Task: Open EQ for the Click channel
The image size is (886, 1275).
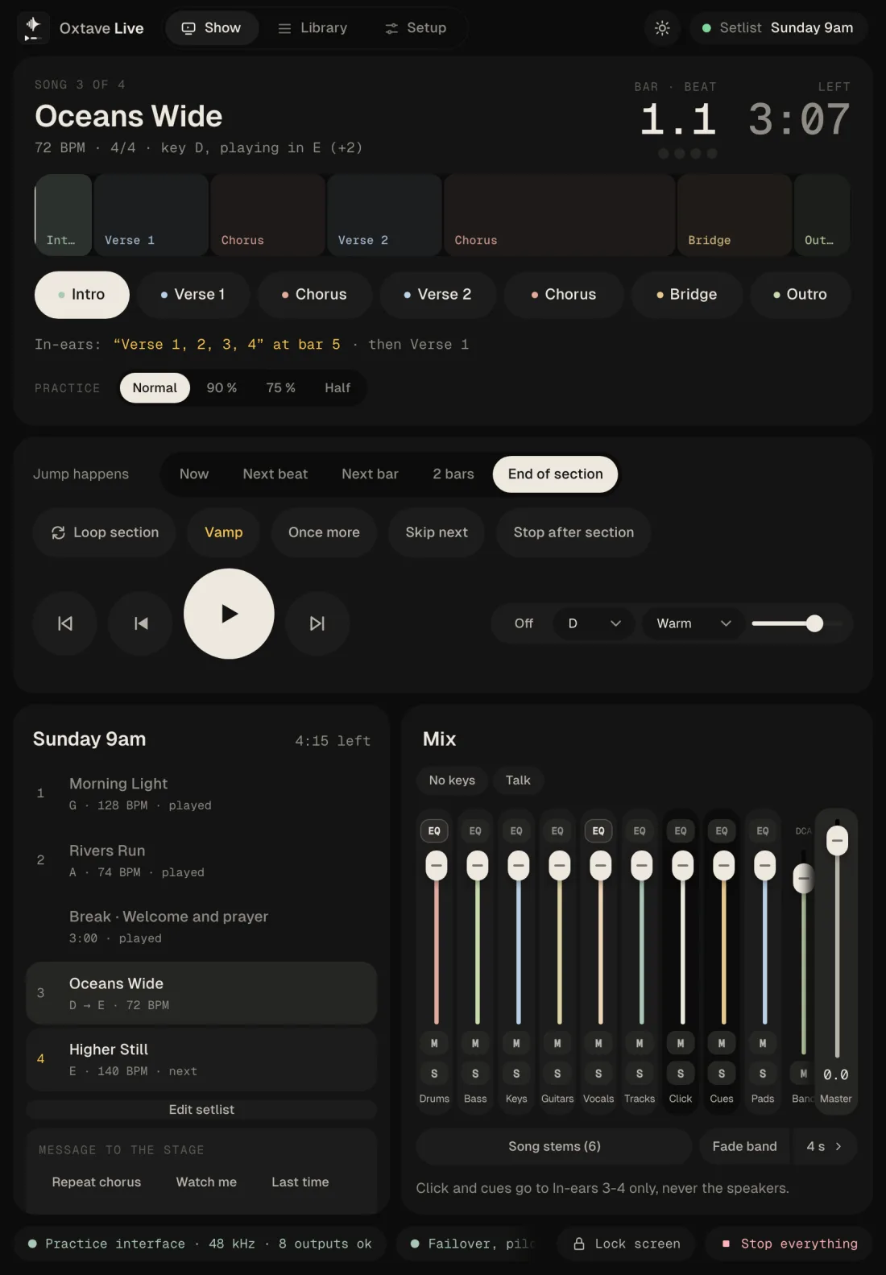Action: pos(681,830)
